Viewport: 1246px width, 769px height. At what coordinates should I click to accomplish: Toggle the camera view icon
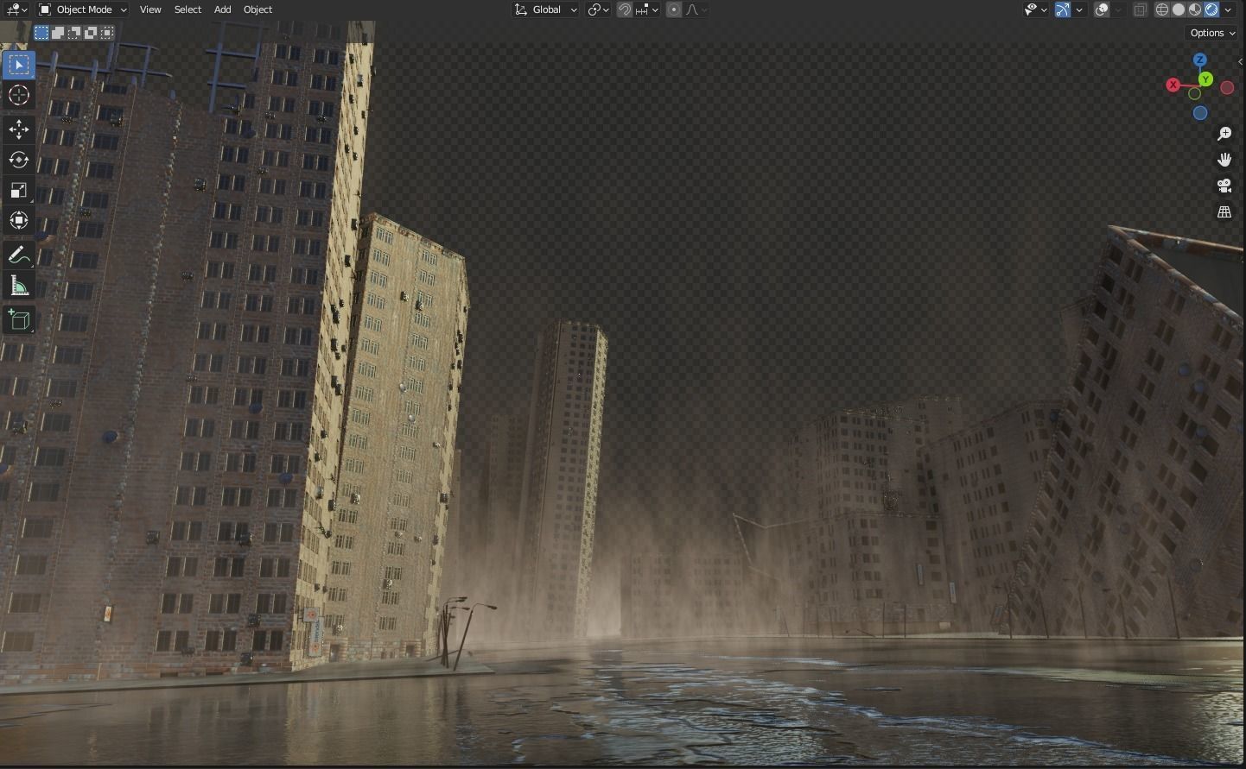(x=1224, y=186)
